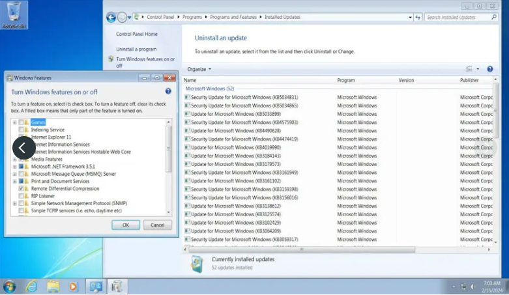Click the volume speaker icon in tray
This screenshot has height=295, width=509.
pos(472,287)
